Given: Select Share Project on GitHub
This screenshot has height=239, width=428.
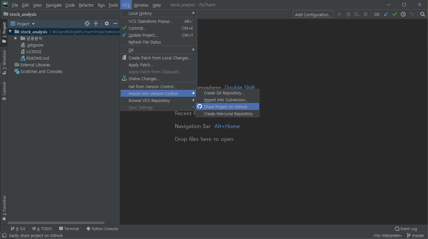Looking at the screenshot, I should (227, 107).
